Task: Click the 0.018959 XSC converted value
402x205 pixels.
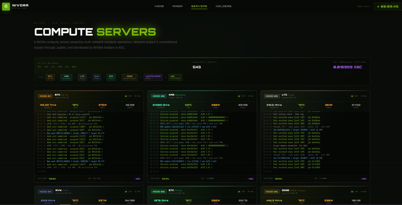Action: 347,67
